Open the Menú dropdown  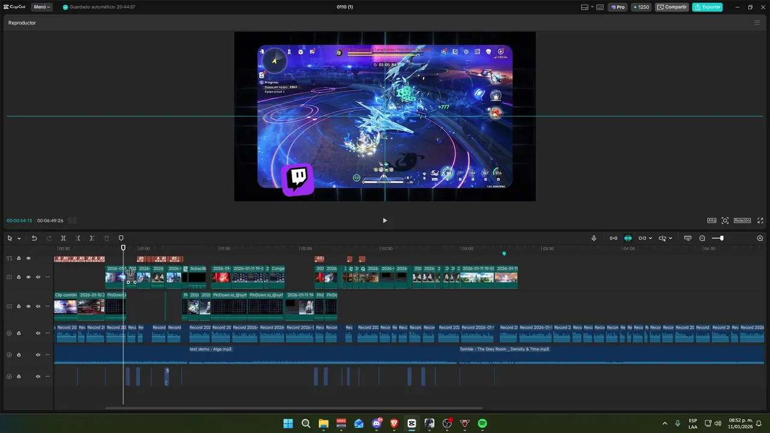point(42,7)
